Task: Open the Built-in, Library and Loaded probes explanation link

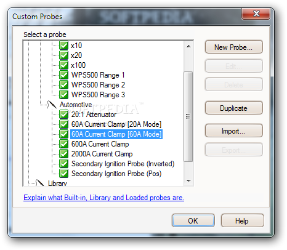Action: (x=103, y=198)
